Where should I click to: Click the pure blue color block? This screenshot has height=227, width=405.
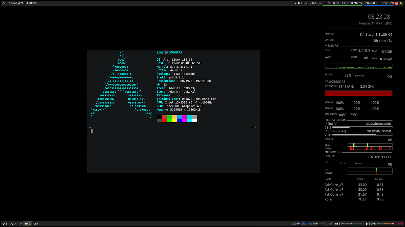pos(180,120)
